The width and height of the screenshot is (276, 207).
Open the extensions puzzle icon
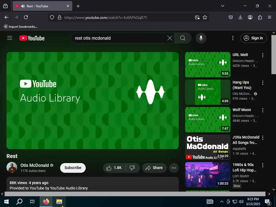(260, 17)
